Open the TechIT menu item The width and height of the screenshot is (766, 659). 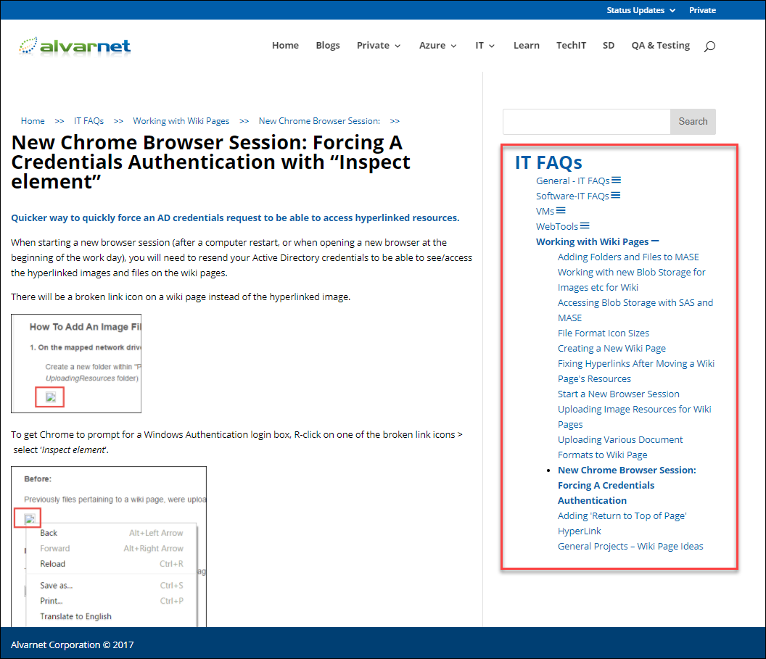tap(571, 46)
